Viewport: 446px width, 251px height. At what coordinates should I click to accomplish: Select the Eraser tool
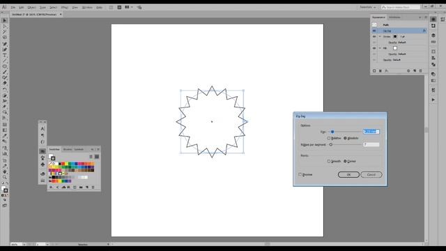tap(5, 83)
